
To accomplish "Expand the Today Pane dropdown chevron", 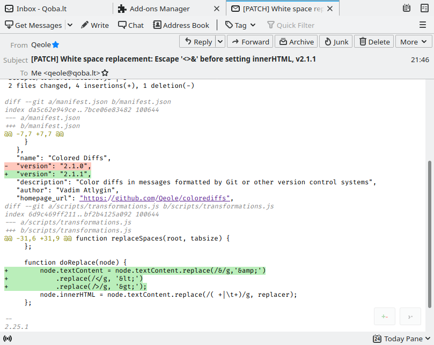I will pos(428,339).
